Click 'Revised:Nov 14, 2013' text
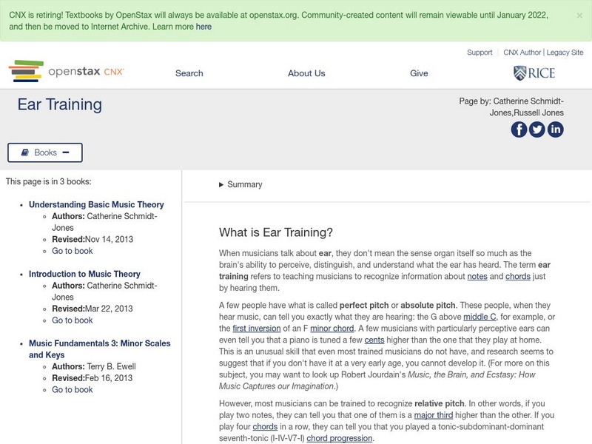Image resolution: width=592 pixels, height=444 pixels. coord(92,239)
